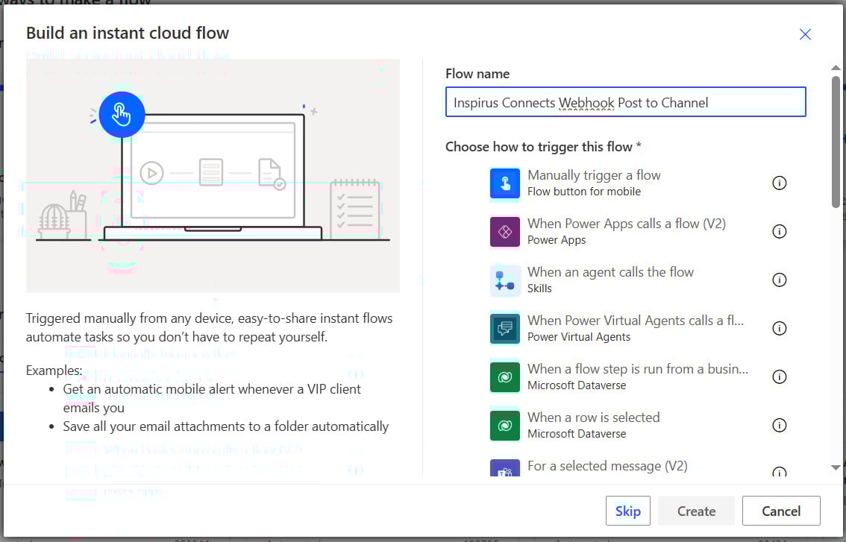Click Teams icon for selected message (V2)
Screen dimensions: 846x542
504,468
